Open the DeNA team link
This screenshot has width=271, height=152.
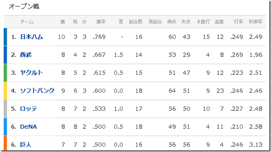pos(28,127)
